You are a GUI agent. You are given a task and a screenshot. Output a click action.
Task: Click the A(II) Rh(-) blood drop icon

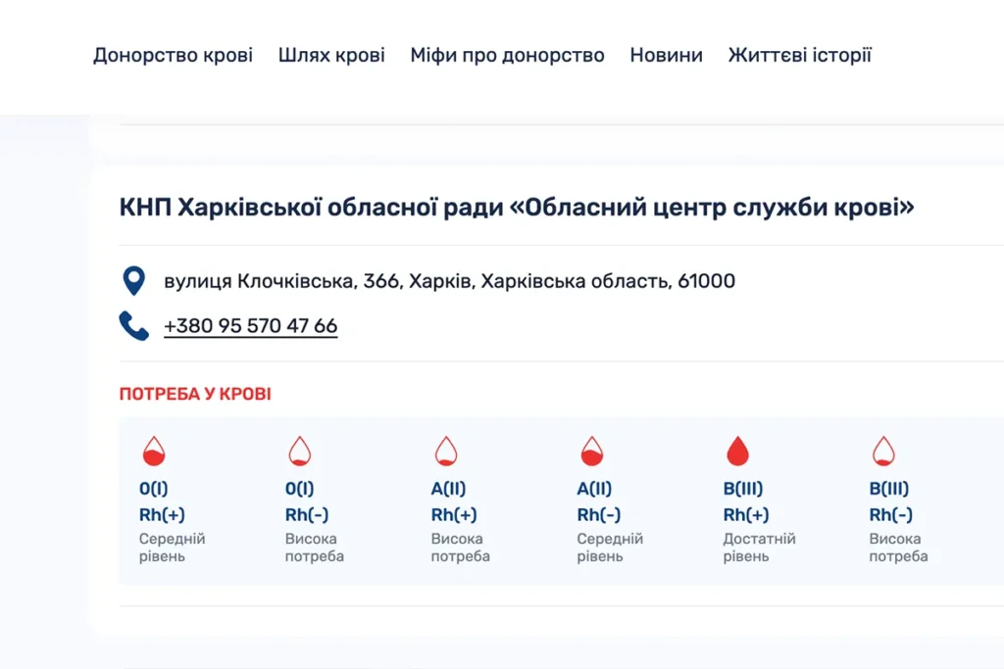coord(591,452)
